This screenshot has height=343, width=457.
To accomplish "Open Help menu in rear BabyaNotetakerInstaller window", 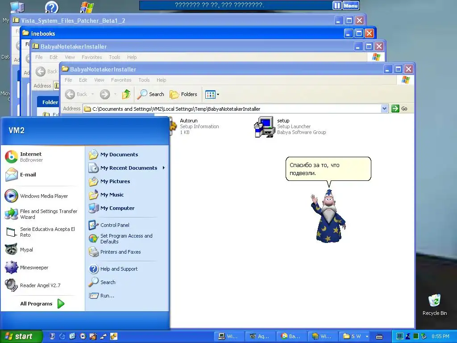I will pyautogui.click(x=132, y=57).
